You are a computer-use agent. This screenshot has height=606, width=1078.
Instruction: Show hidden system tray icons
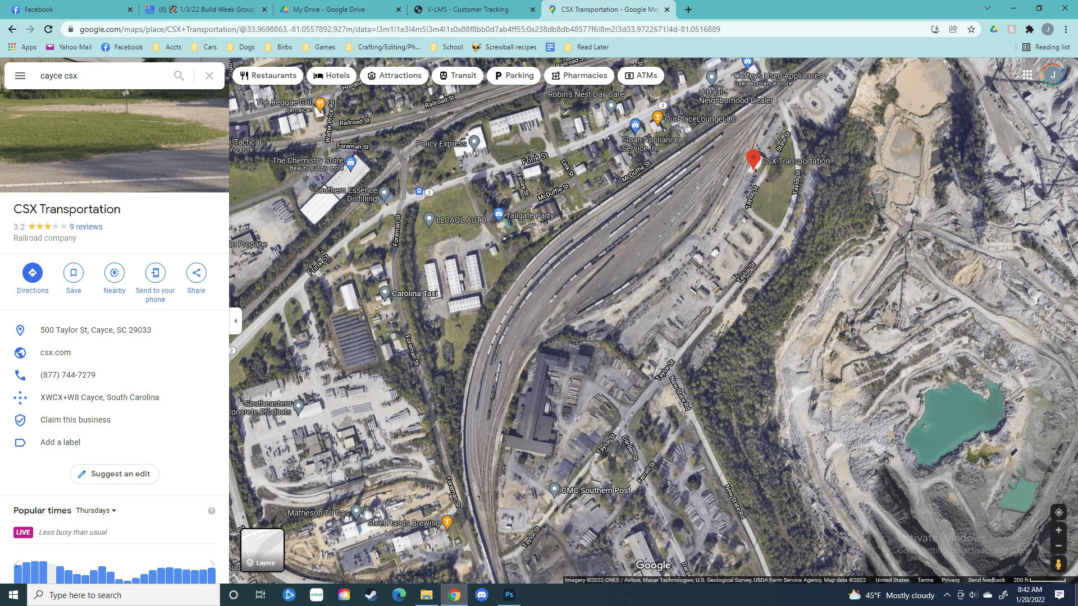947,595
